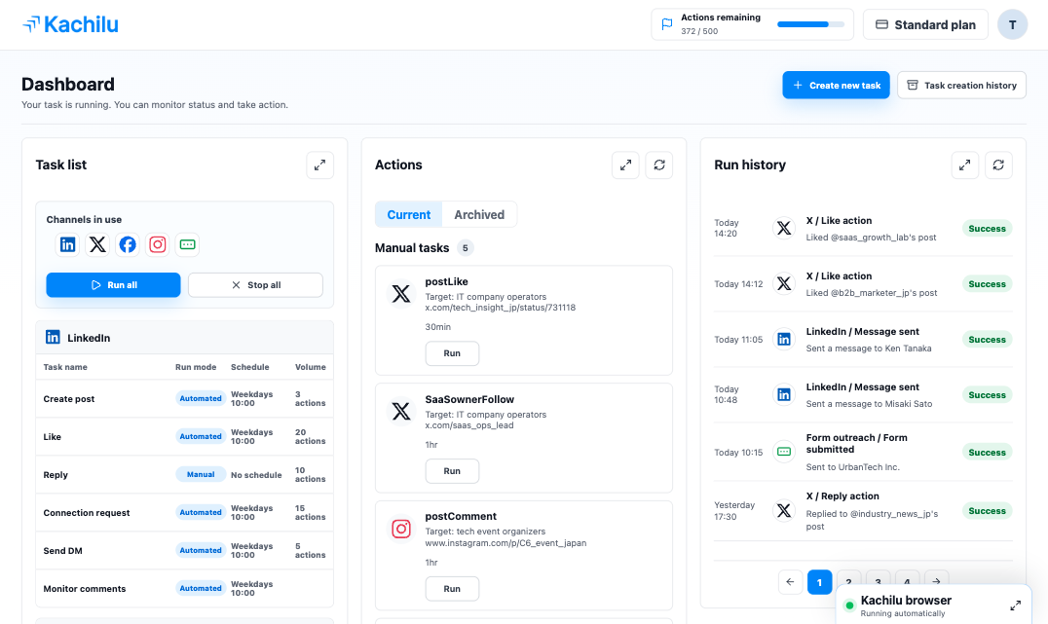The height and width of the screenshot is (624, 1048).
Task: Select the form outreach channel icon
Action: tap(188, 244)
